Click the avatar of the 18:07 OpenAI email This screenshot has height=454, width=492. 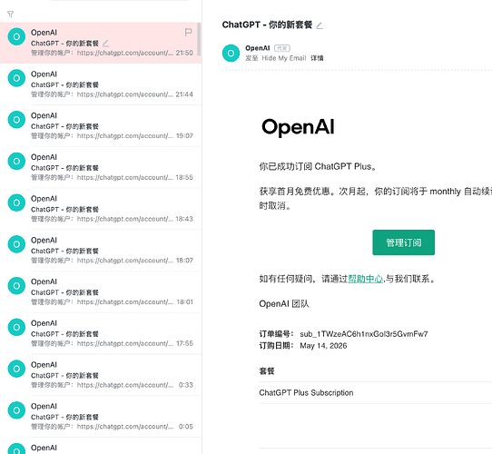coord(16,244)
